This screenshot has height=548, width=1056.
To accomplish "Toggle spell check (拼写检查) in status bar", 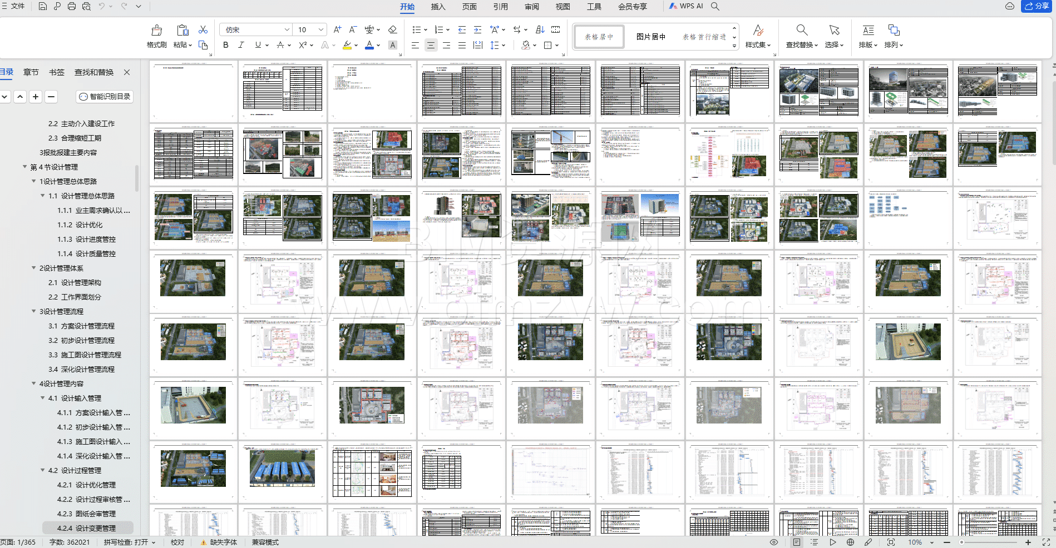I will pos(130,542).
